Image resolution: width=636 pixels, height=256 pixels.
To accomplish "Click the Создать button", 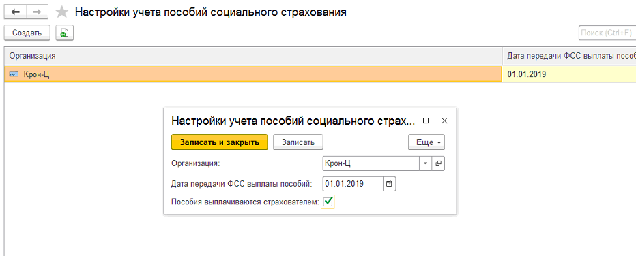I will tap(27, 33).
